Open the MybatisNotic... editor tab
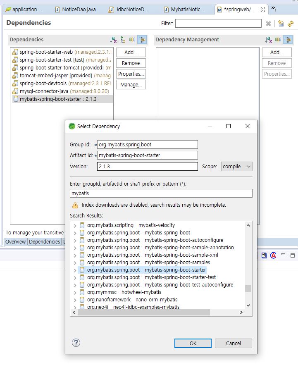The height and width of the screenshot is (370, 298). (x=184, y=10)
